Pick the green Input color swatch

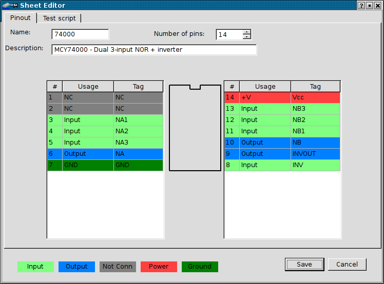pos(35,267)
